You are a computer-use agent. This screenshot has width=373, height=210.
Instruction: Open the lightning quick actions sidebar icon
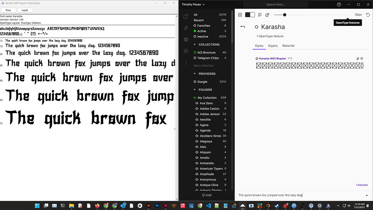(186, 28)
